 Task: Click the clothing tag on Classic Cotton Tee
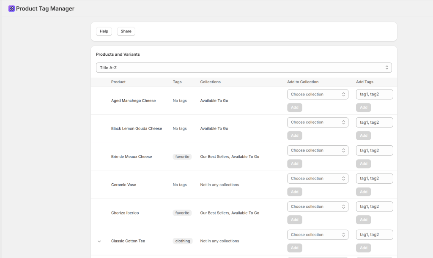[x=183, y=241]
